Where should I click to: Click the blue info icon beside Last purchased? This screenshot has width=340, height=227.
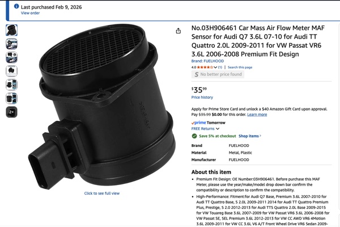pyautogui.click(x=16, y=6)
